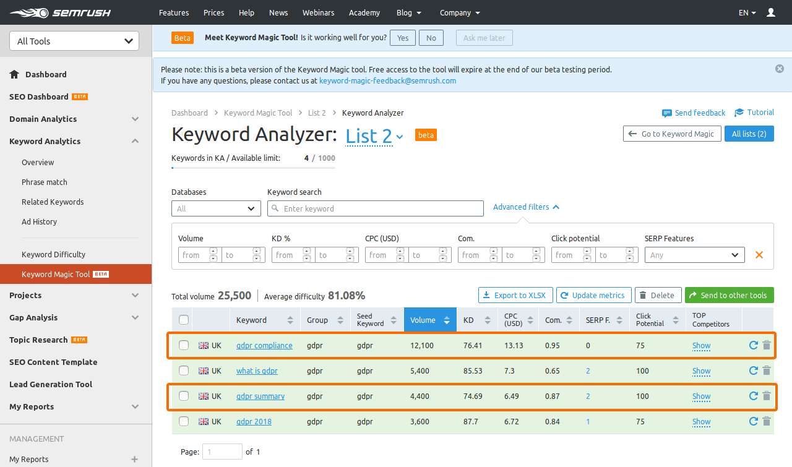
Task: Delete the what is gdpr row
Action: (x=767, y=371)
